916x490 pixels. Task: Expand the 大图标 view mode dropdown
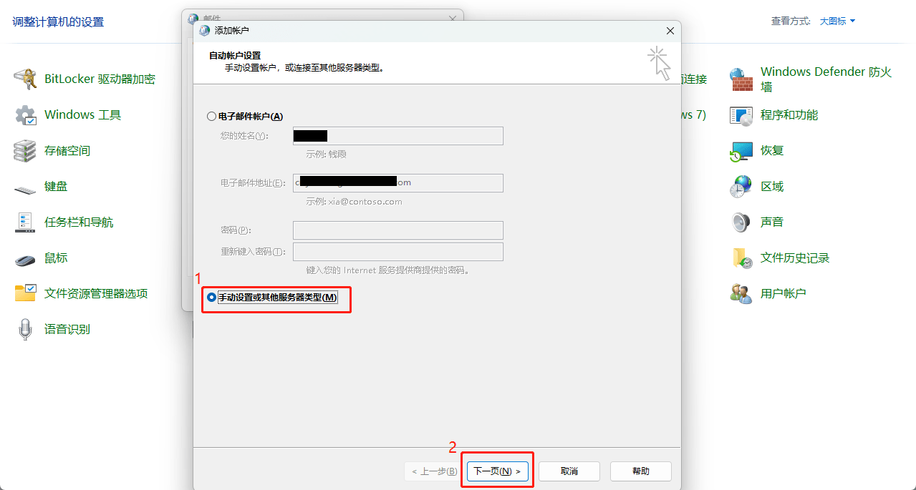pyautogui.click(x=837, y=21)
